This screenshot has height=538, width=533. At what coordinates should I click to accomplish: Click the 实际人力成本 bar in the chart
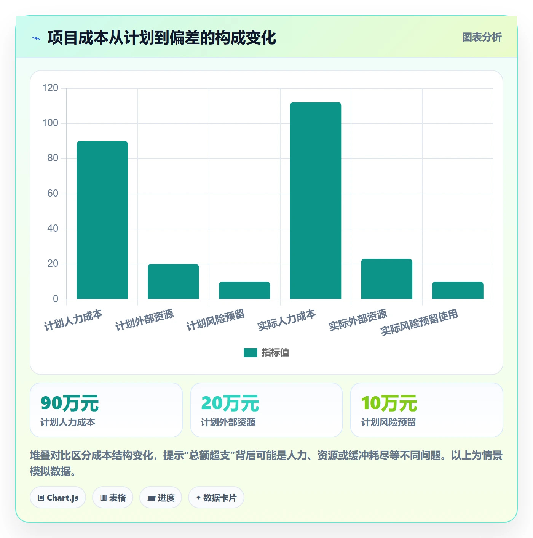coord(316,201)
